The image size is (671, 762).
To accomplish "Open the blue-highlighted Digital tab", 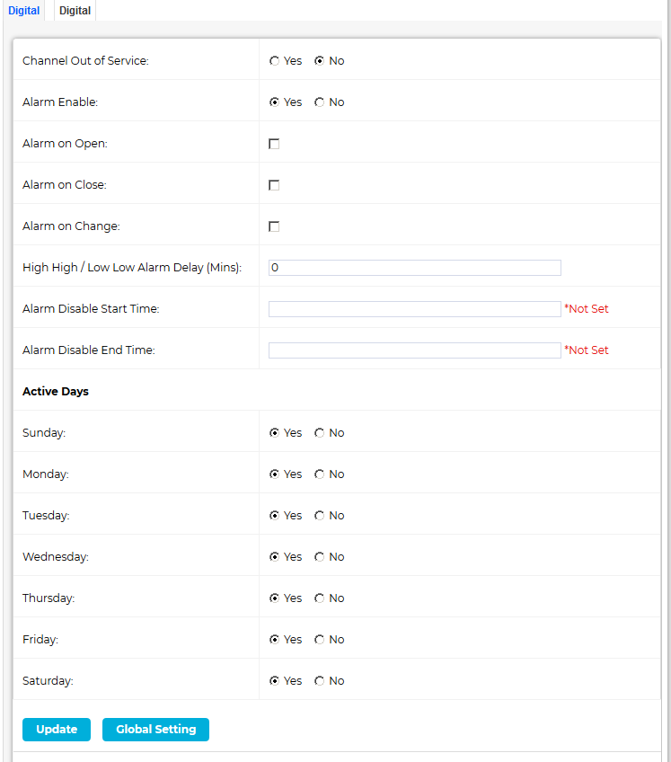I will tap(24, 10).
